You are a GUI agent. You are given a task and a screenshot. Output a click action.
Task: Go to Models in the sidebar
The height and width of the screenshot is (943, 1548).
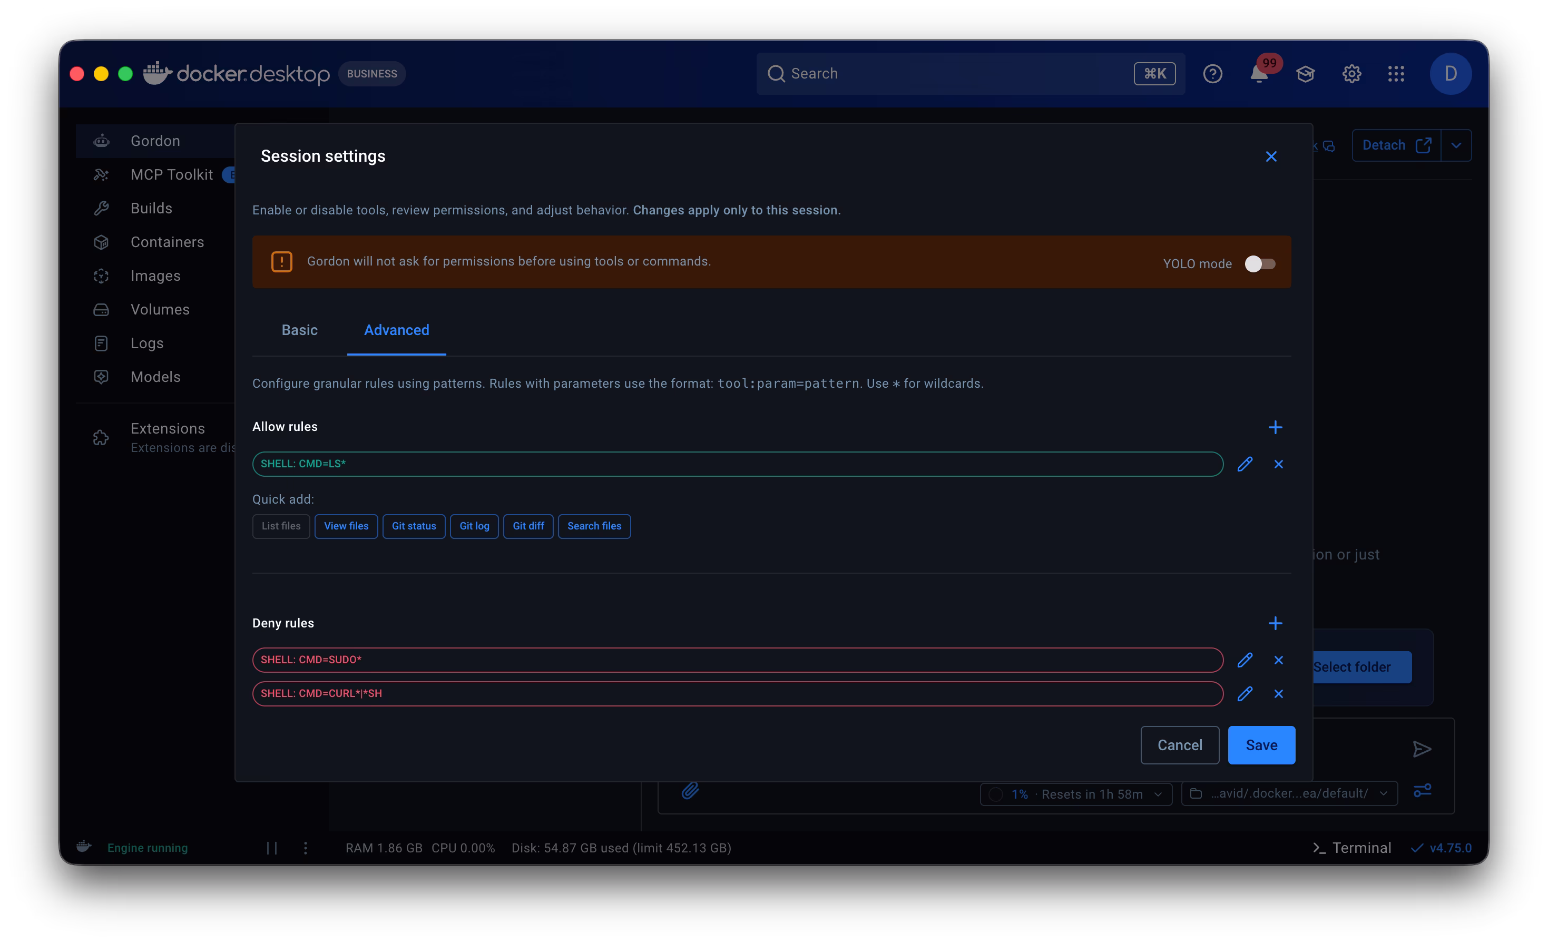(x=155, y=377)
